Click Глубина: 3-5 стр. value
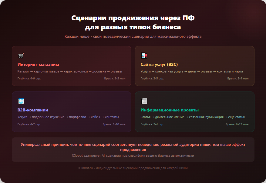266x183 pixels. 152,79
